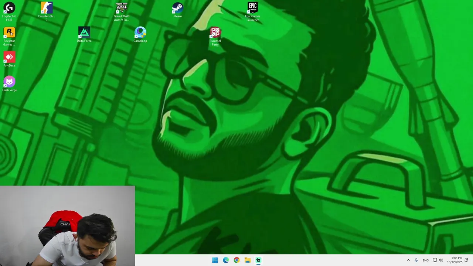Open the notification center icon
The width and height of the screenshot is (473, 266).
(466, 260)
